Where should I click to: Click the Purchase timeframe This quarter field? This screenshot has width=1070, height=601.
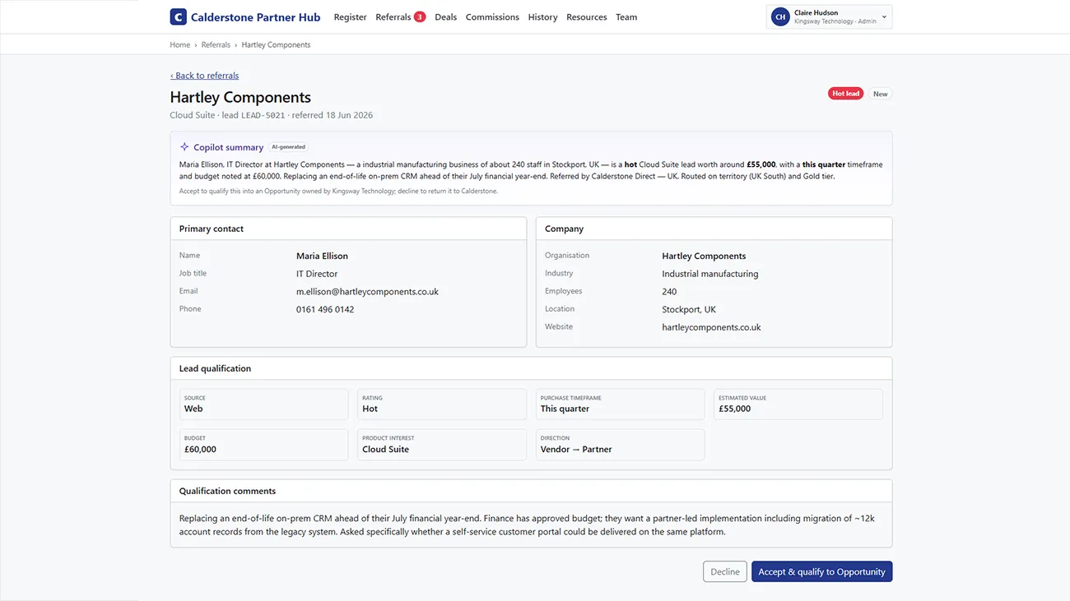click(x=620, y=404)
